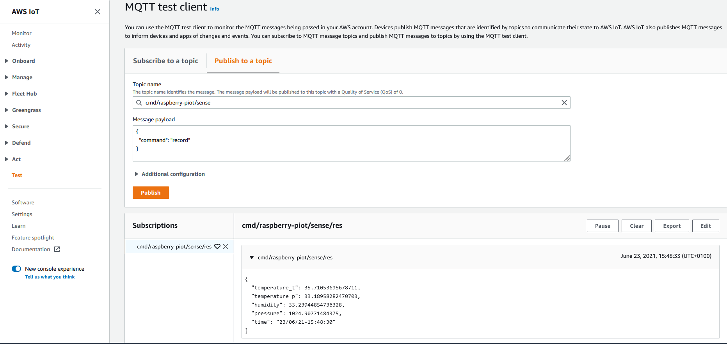Click the message timestamp June 23, 2021

point(666,256)
